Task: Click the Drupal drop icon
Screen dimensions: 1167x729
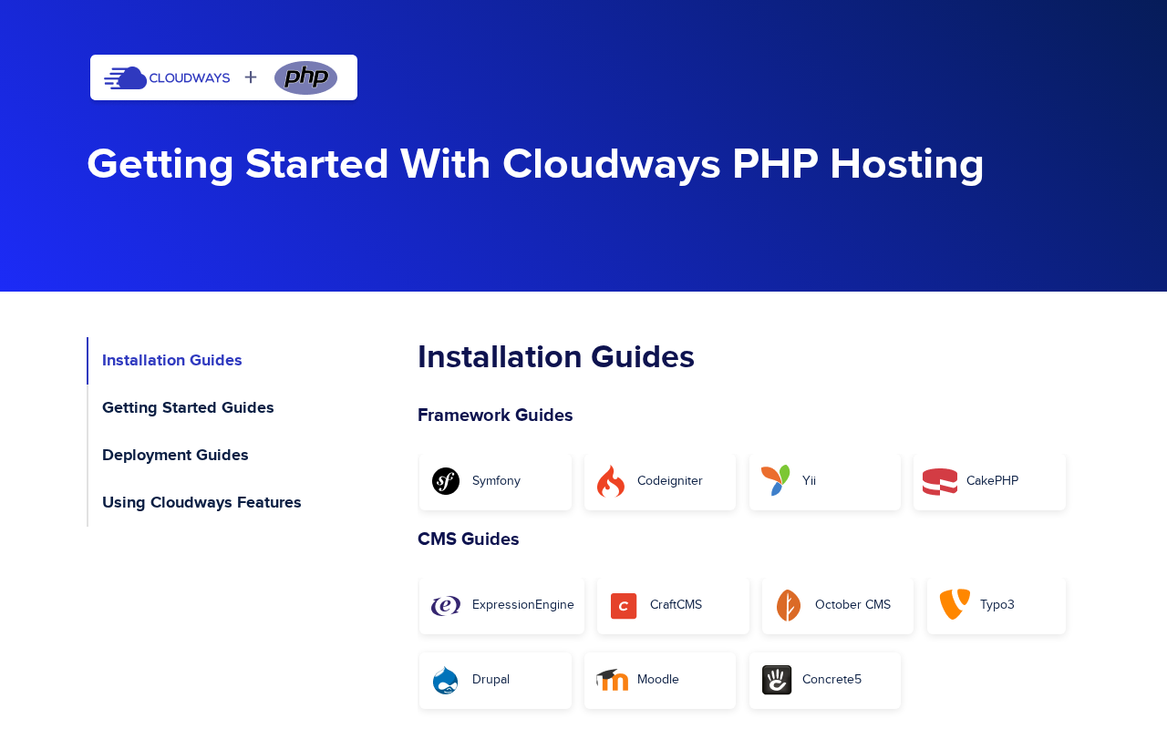Action: pyautogui.click(x=446, y=680)
